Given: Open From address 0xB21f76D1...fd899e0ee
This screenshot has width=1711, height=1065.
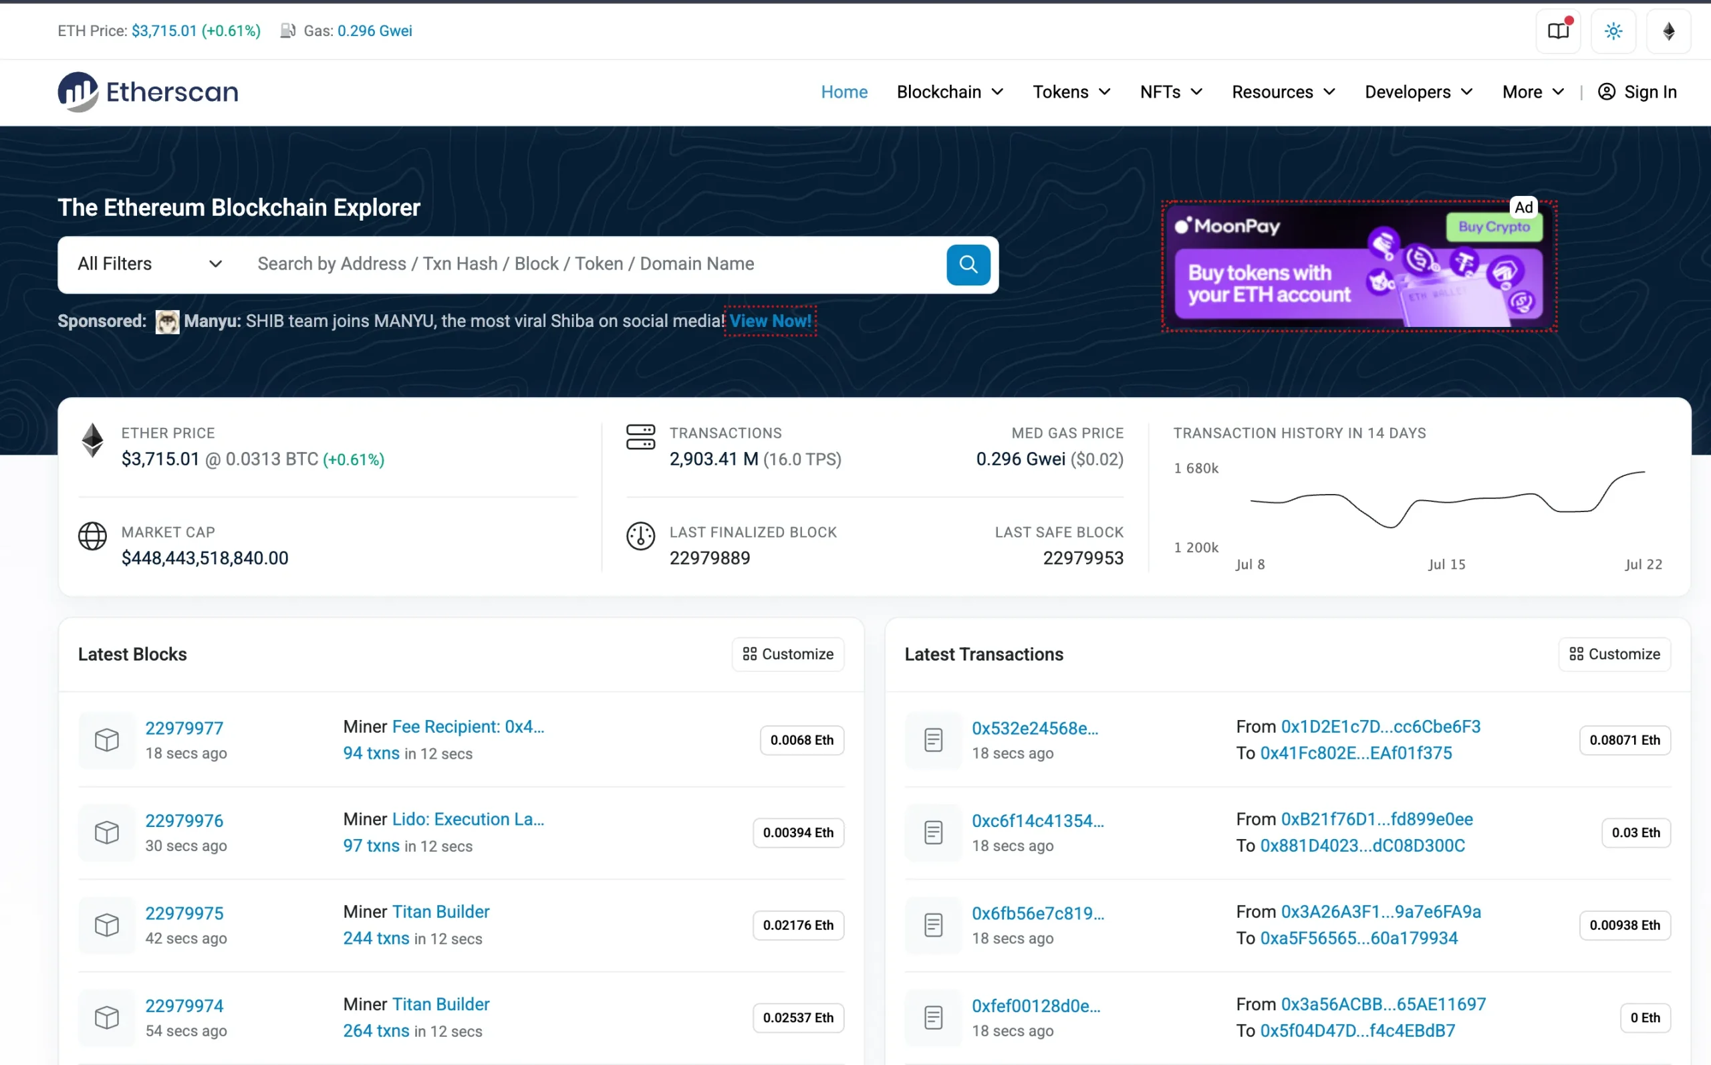Looking at the screenshot, I should 1377,818.
